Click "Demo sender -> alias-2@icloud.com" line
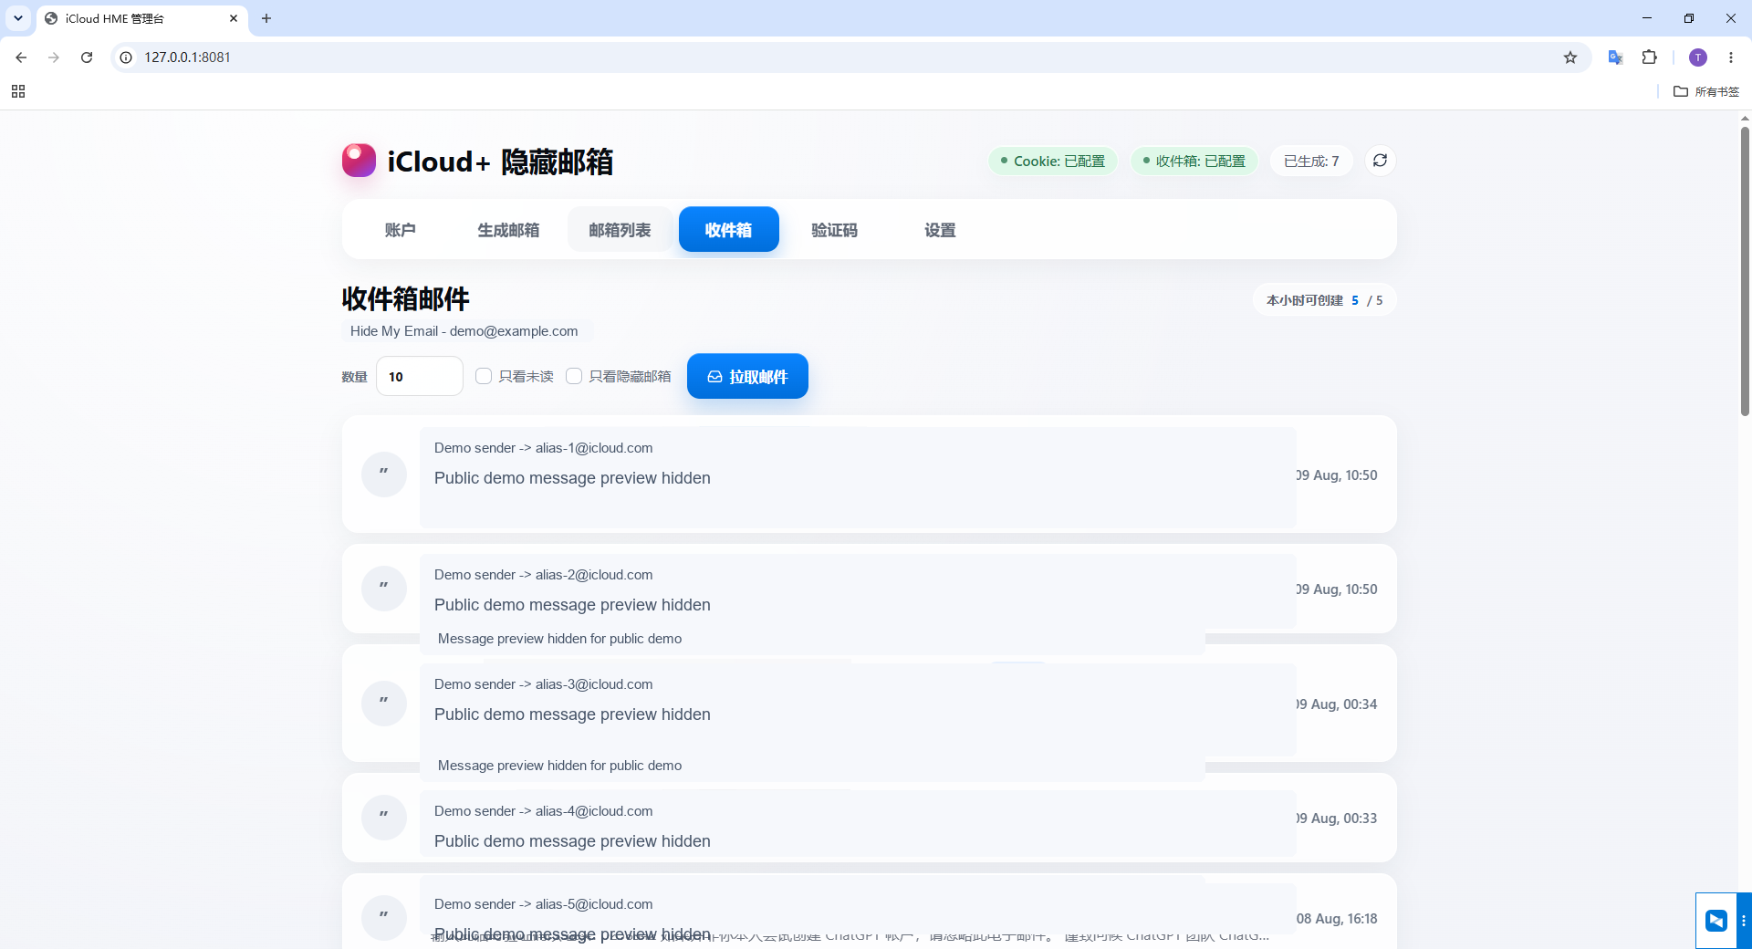Screen dimensions: 1752x949 [x=543, y=575]
